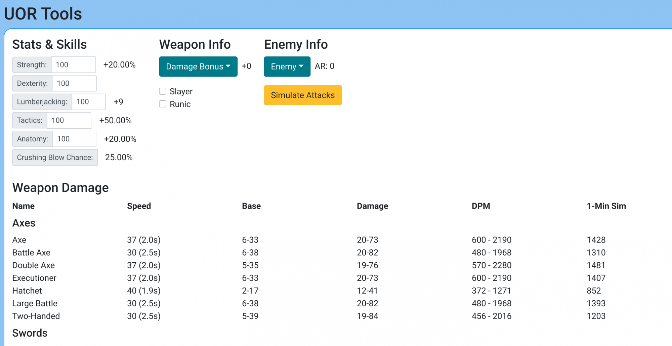The width and height of the screenshot is (672, 346).
Task: Click Double Axe base 5-35
Action: point(250,265)
